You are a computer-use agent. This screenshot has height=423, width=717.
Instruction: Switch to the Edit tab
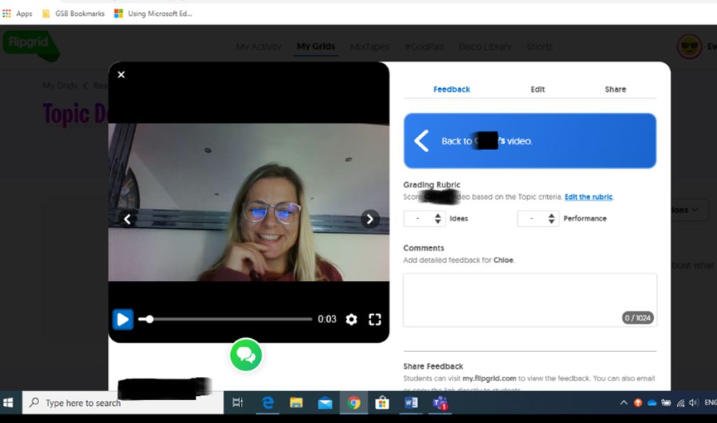538,89
